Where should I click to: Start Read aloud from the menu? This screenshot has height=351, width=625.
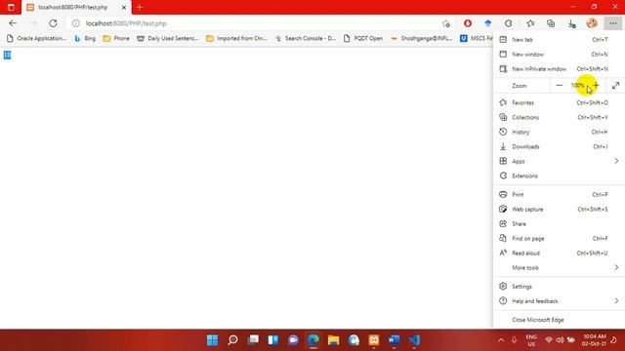pyautogui.click(x=559, y=253)
